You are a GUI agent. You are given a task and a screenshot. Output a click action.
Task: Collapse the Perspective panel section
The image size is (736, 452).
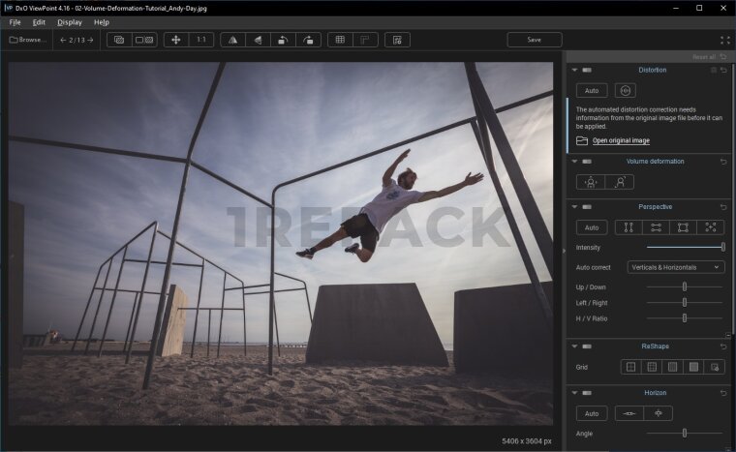574,207
